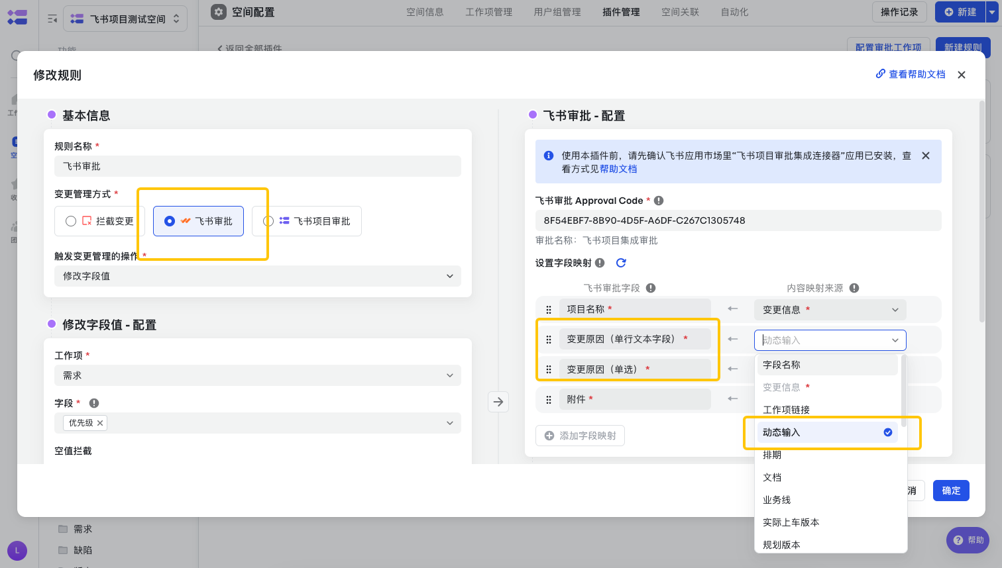Click the open 动态输入 mapping source combo box
The image size is (1002, 568).
point(830,340)
